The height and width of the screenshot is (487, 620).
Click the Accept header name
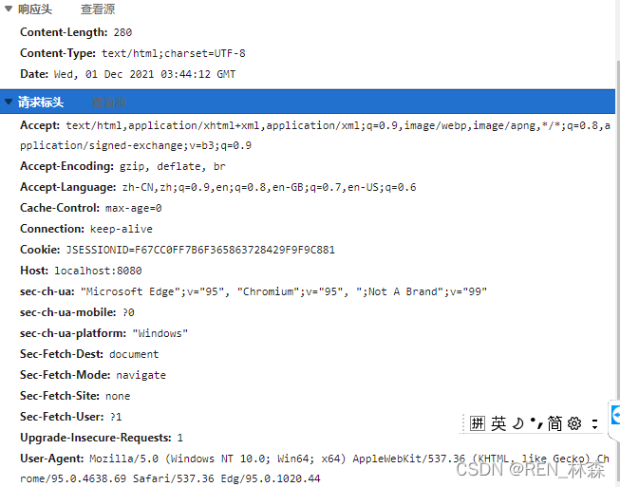pyautogui.click(x=40, y=125)
